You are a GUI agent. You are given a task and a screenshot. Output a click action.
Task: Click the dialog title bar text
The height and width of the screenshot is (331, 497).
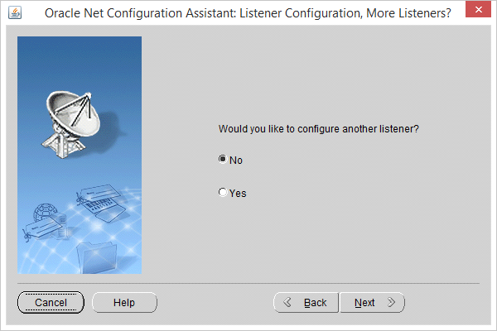pos(248,13)
